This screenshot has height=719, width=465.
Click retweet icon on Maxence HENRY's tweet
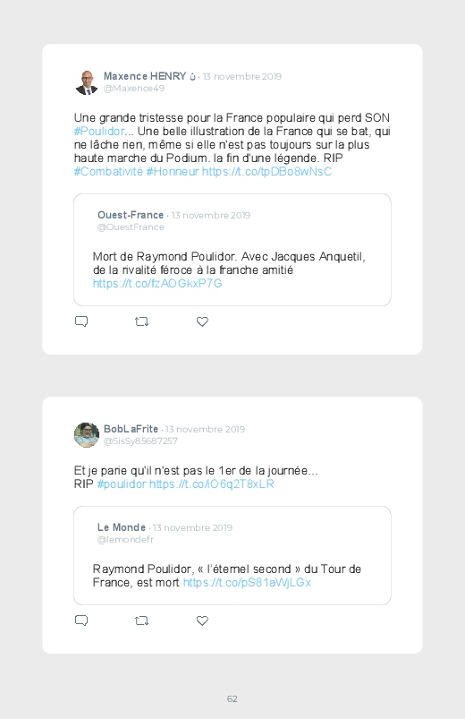pos(141,322)
